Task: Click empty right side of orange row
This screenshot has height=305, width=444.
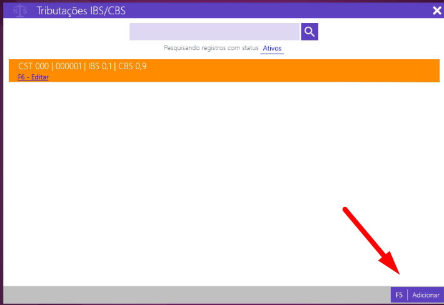Action: tap(344, 70)
